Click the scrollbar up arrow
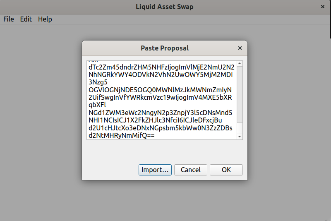This screenshot has width=331, height=221. pos(240,63)
